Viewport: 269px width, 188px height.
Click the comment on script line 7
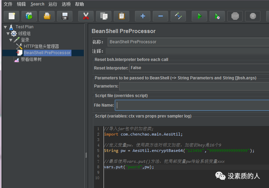click(164, 161)
